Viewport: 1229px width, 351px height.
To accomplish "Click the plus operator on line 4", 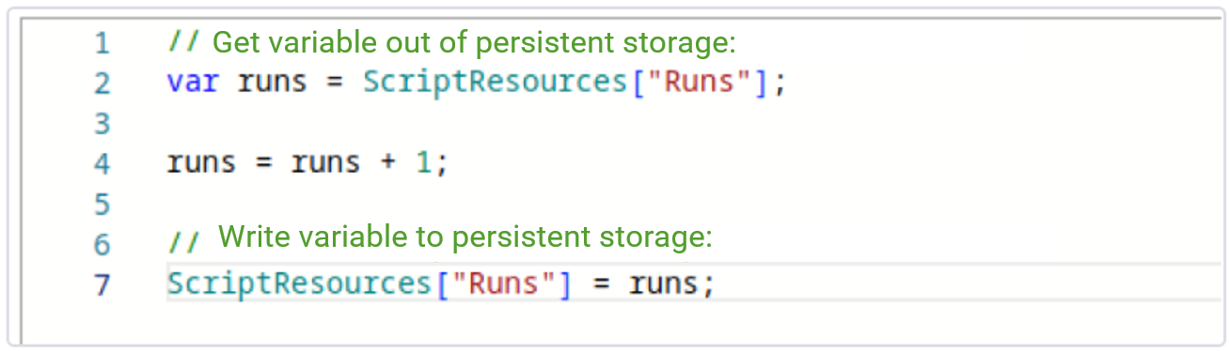I will pyautogui.click(x=387, y=163).
